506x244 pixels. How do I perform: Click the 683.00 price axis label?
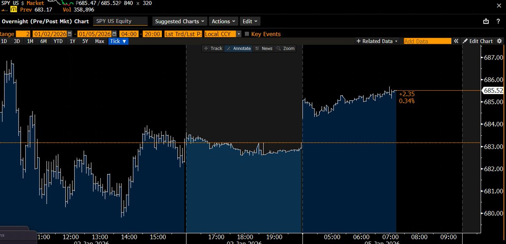pos(493,147)
